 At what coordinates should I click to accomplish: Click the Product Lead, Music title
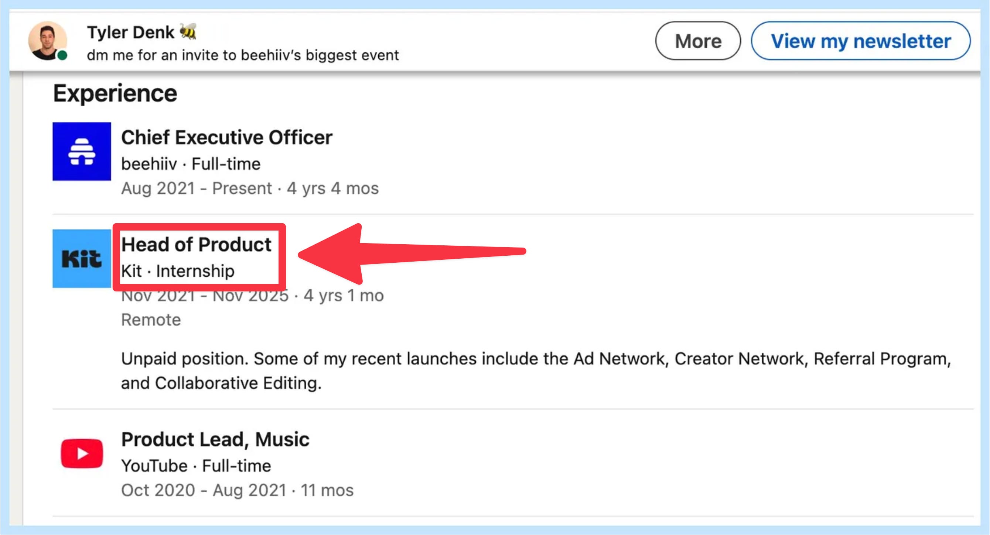point(215,439)
